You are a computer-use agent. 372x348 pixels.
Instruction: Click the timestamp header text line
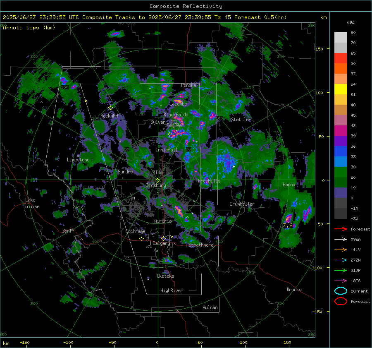pos(145,17)
